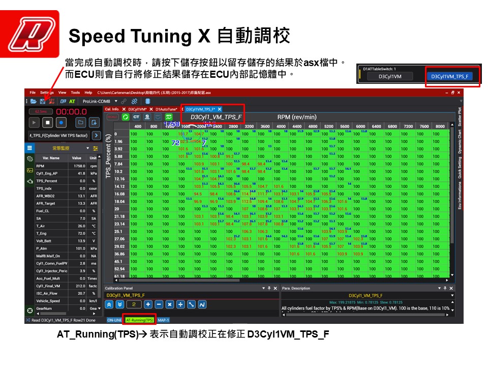Click the gray connect link icon

(x=124, y=101)
